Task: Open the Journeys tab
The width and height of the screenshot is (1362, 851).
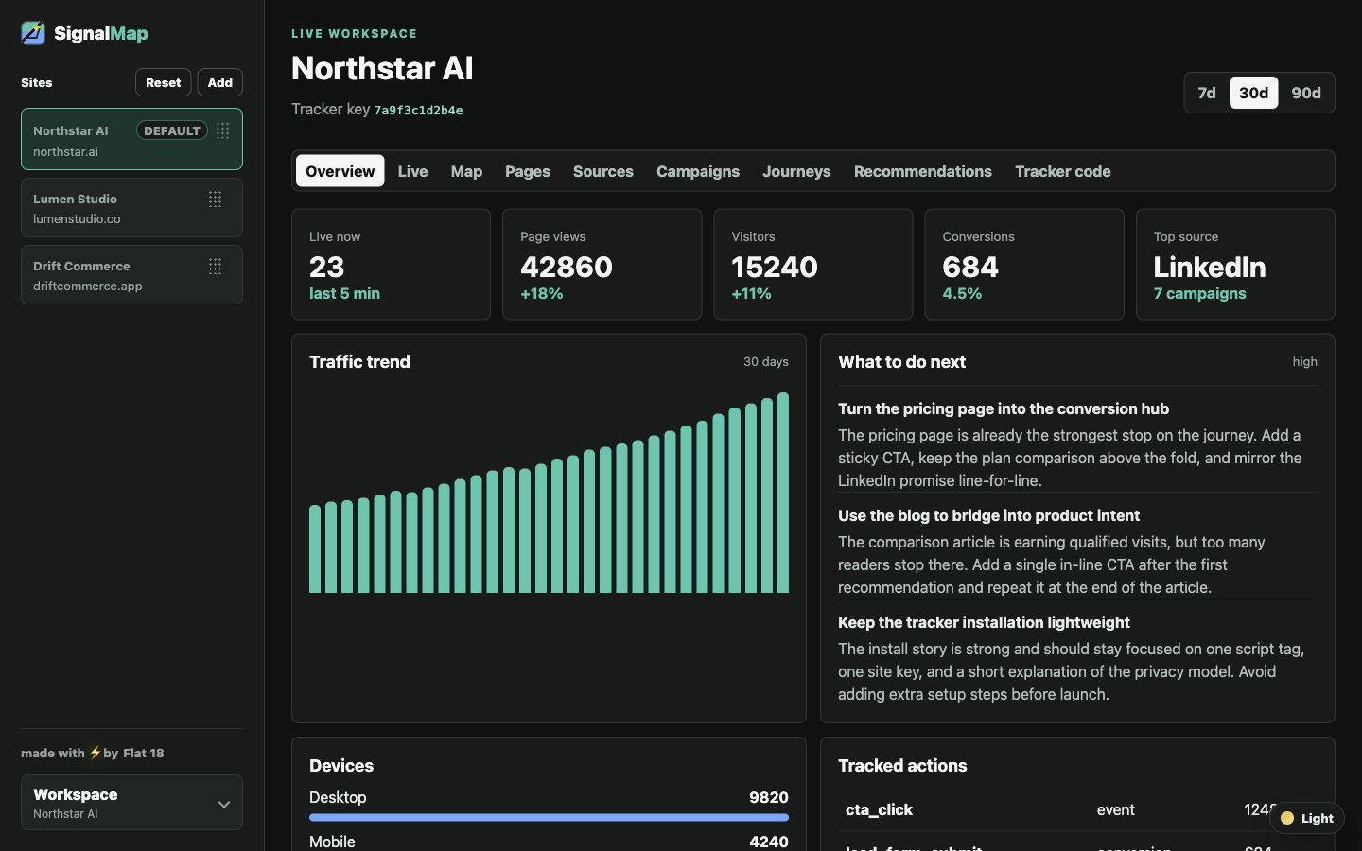Action: point(796,171)
